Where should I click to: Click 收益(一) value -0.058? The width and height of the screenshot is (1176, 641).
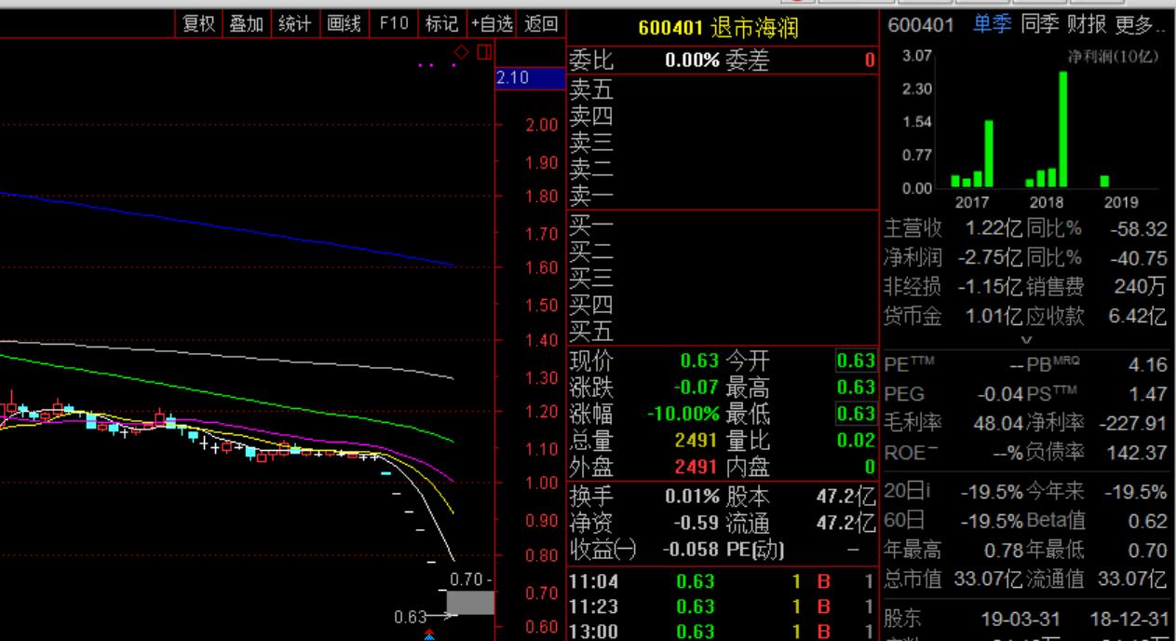coord(692,551)
